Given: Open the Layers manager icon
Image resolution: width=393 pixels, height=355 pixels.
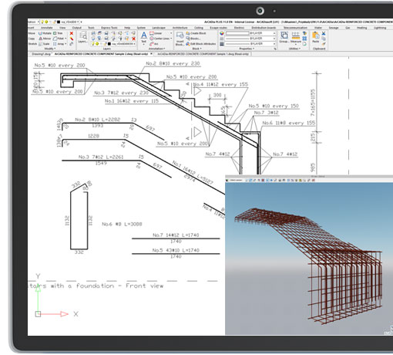Looking at the screenshot, I should point(82,37).
